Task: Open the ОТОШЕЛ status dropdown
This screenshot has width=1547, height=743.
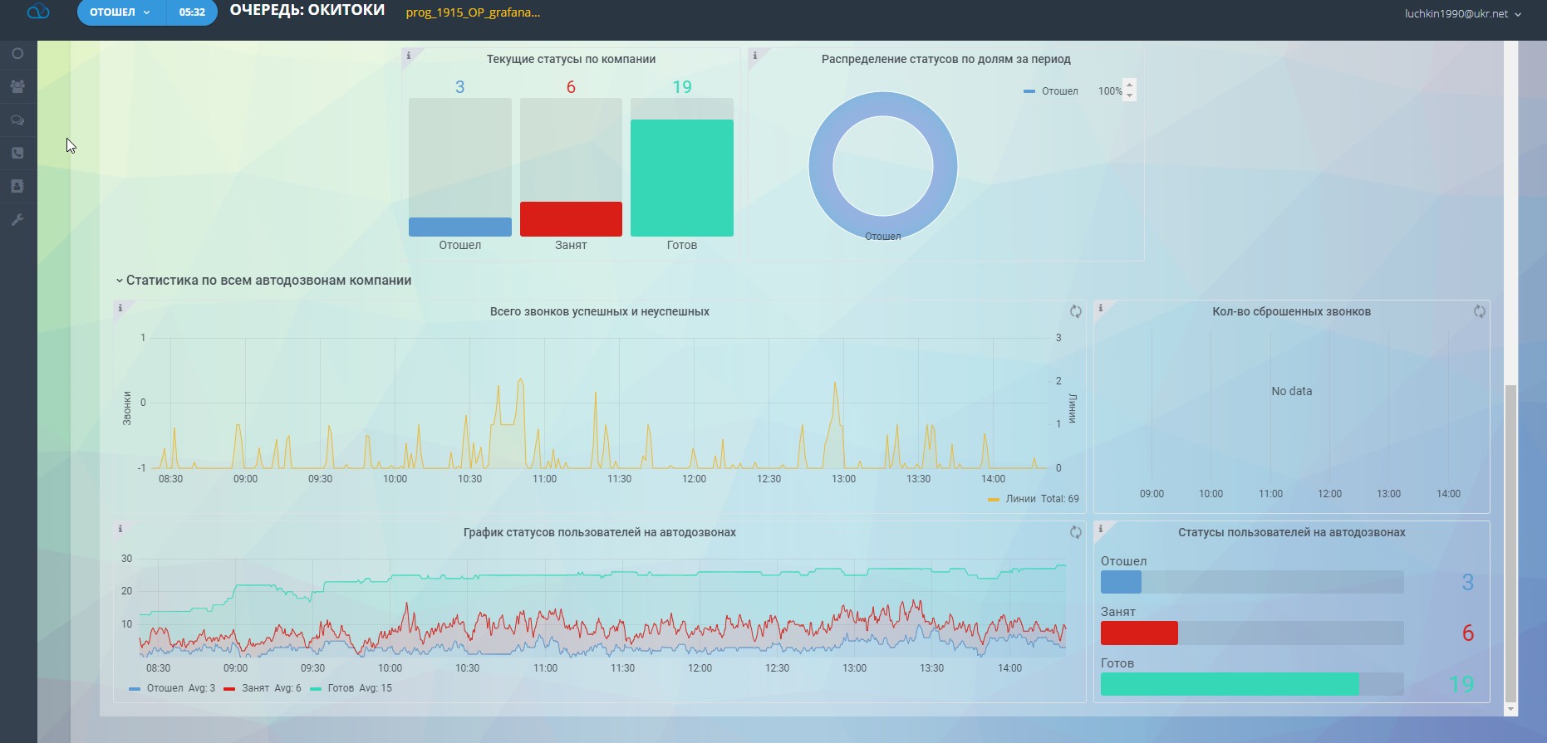Action: (121, 12)
